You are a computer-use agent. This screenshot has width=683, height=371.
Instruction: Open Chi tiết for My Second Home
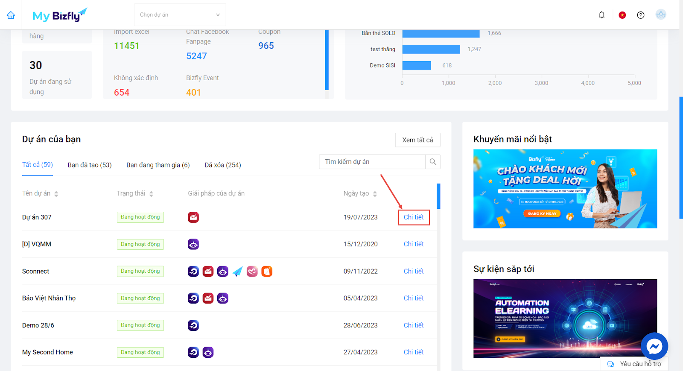tap(414, 352)
